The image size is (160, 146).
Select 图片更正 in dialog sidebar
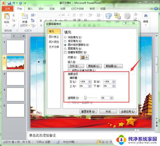pos(54,37)
